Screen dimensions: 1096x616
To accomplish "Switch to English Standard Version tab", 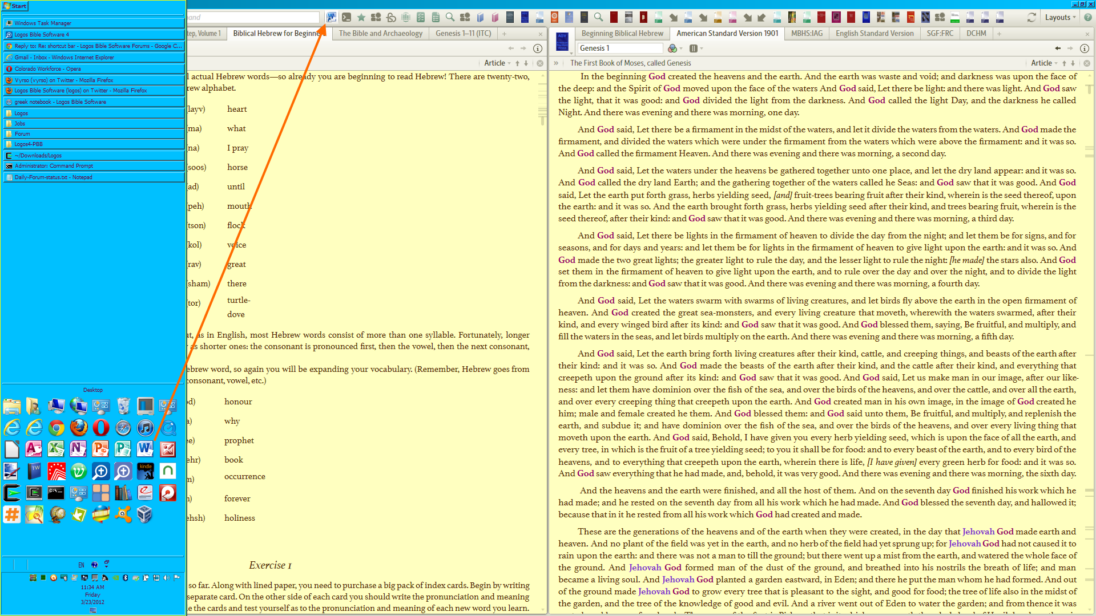I will (x=874, y=34).
